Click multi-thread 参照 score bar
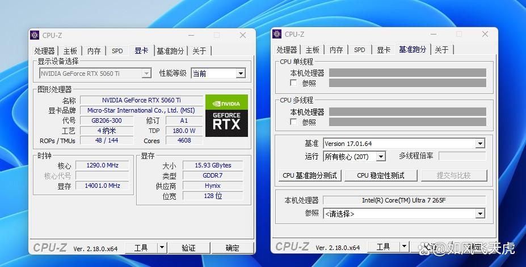Image resolution: width=526 pixels, height=267 pixels. coord(407,122)
